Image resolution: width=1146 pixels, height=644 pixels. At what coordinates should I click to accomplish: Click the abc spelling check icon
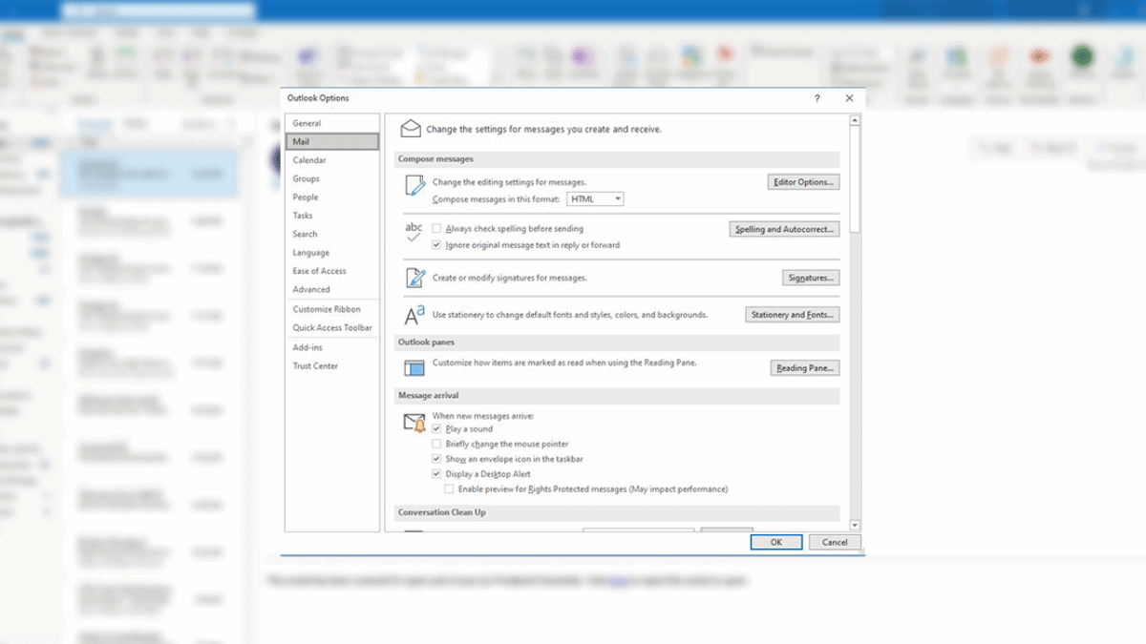[414, 233]
